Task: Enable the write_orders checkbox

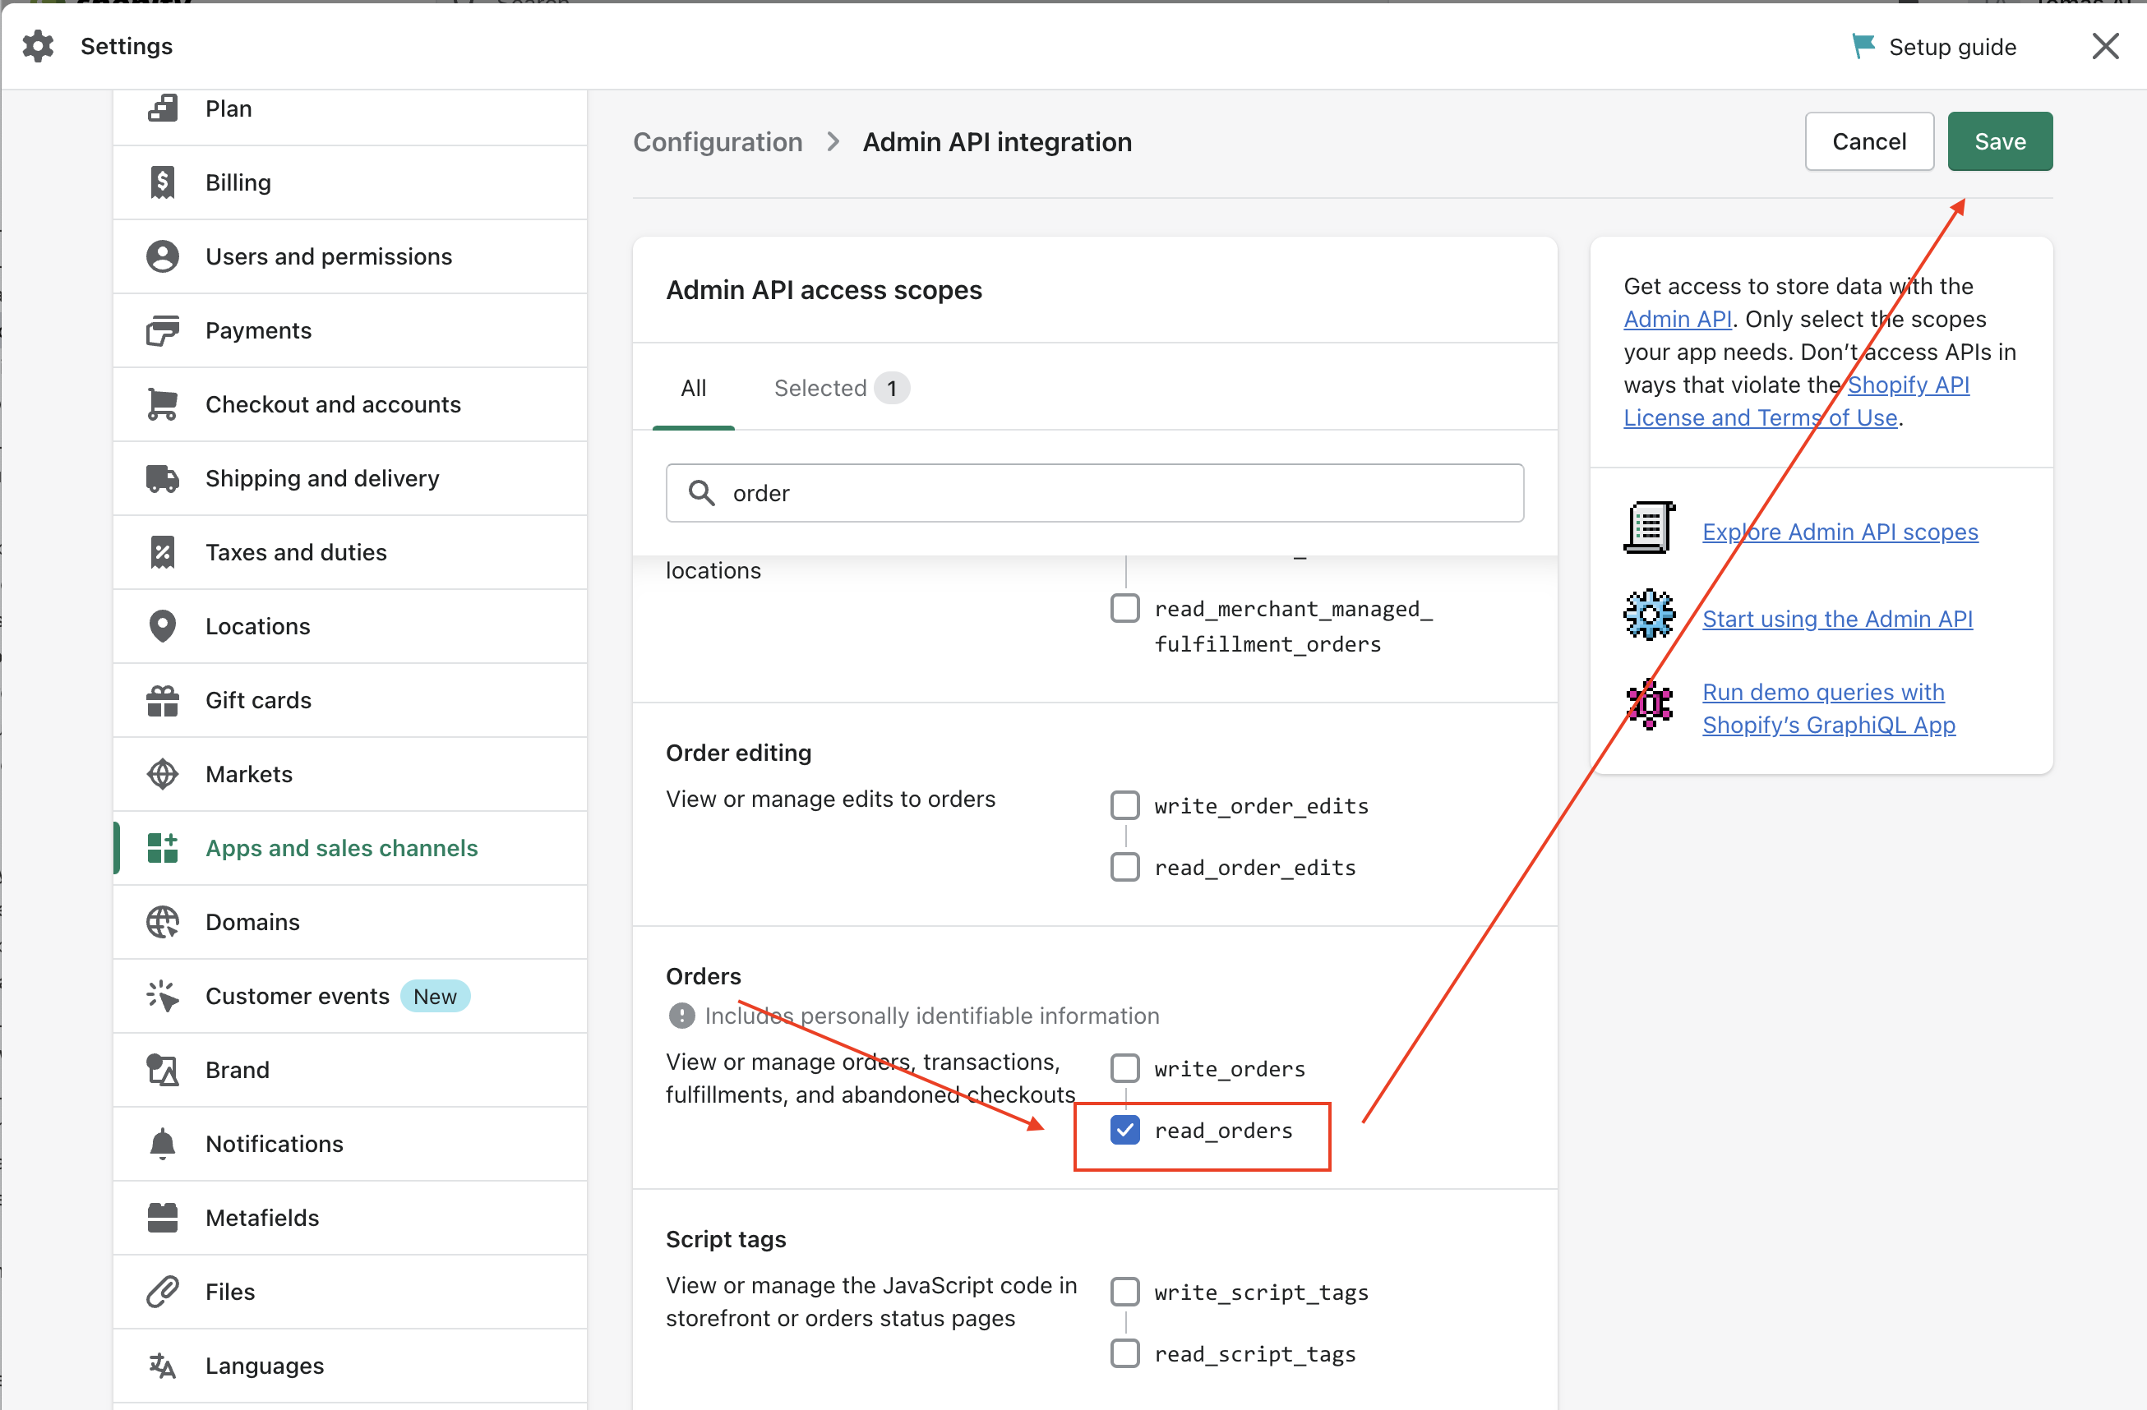Action: click(1125, 1068)
